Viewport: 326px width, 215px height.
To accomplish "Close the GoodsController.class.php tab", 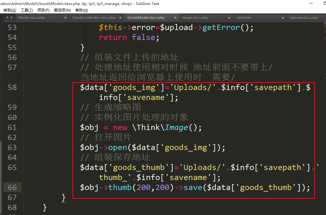I will tap(120, 18).
